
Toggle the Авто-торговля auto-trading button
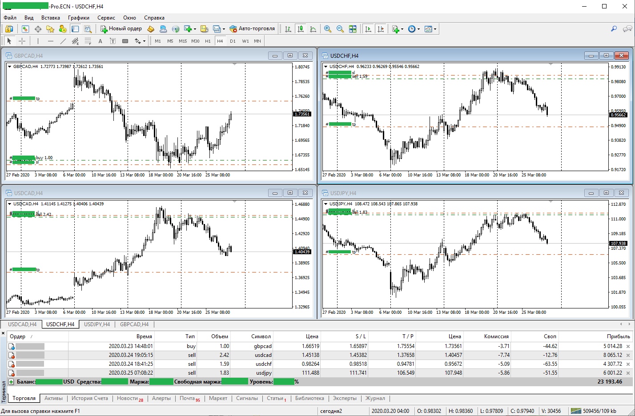pos(252,29)
